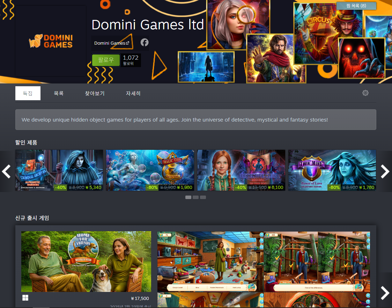Click the ₩1,780 discounted price
Image resolution: width=392 pixels, height=308 pixels.
tap(367, 188)
